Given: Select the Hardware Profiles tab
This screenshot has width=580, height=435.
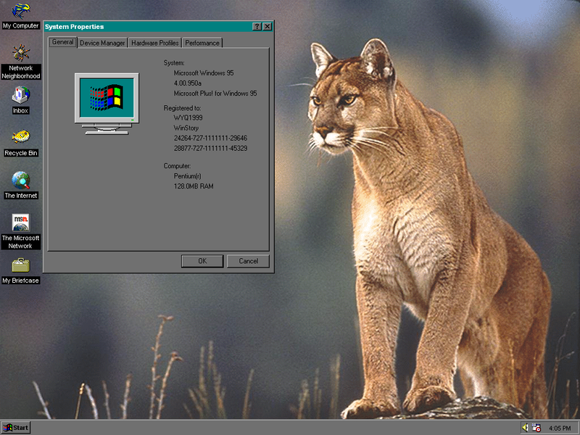Looking at the screenshot, I should coord(154,43).
